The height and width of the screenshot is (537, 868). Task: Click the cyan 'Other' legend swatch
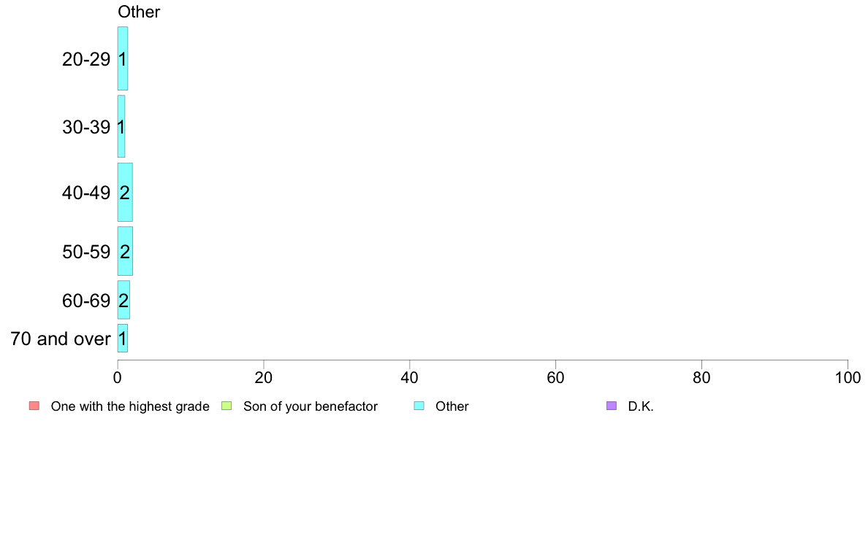click(x=419, y=406)
